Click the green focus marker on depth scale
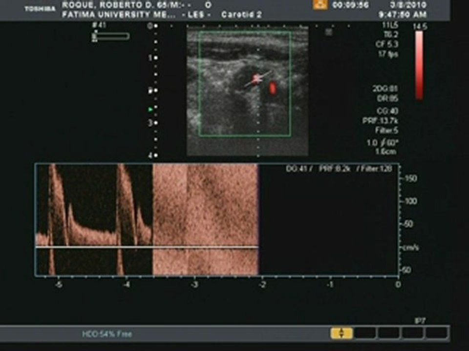This screenshot has height=351, width=469. click(150, 110)
